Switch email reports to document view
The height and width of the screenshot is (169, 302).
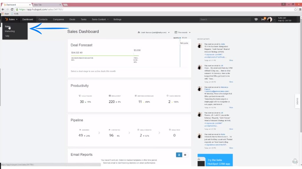point(179,155)
